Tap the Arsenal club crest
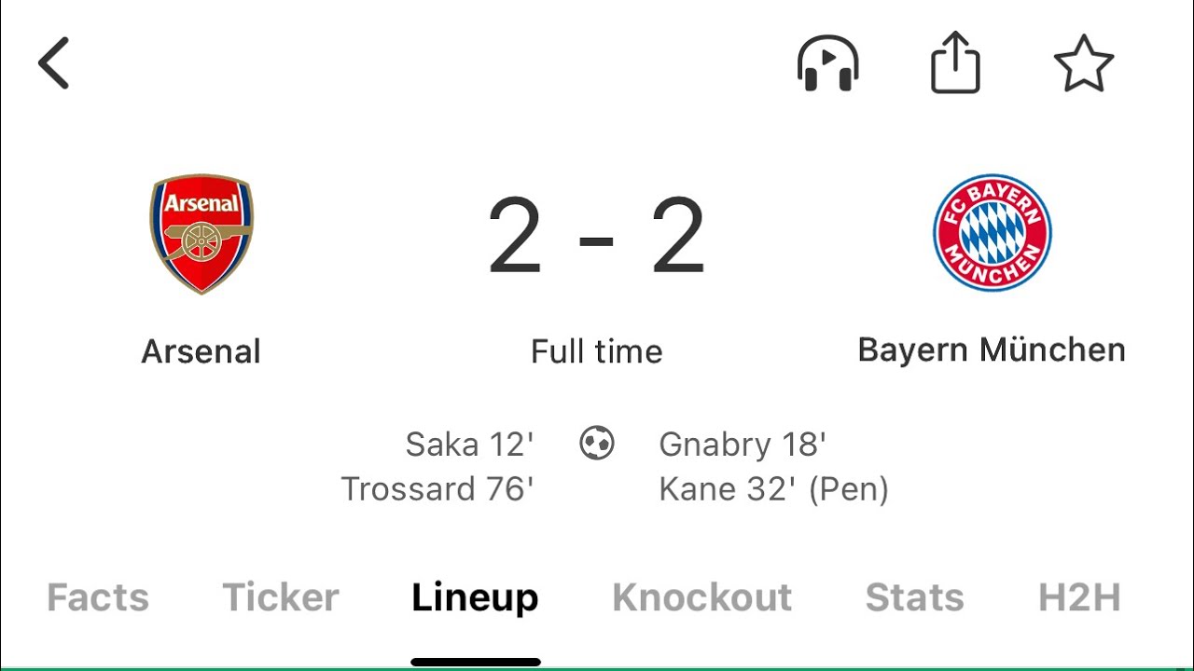 [201, 233]
